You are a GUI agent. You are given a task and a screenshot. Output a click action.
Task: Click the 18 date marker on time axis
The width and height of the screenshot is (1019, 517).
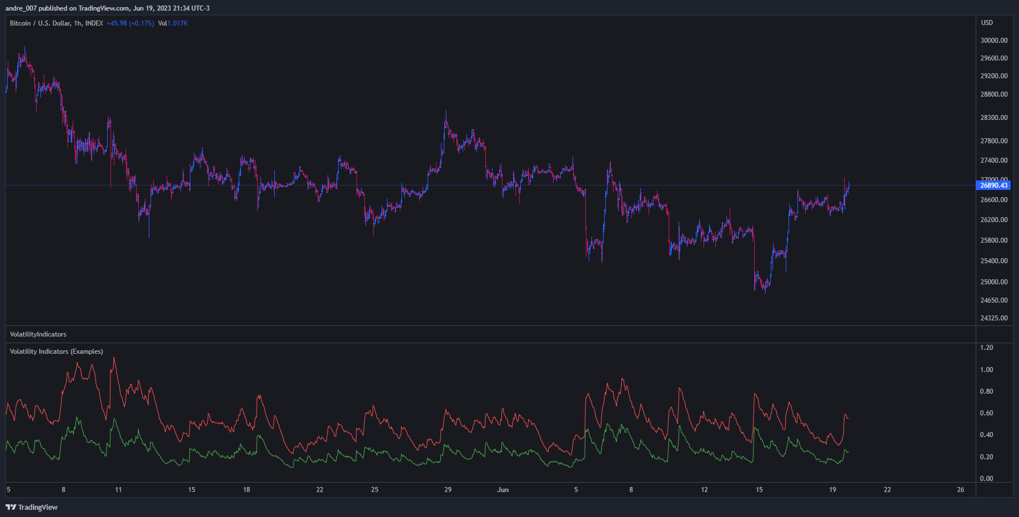click(247, 490)
